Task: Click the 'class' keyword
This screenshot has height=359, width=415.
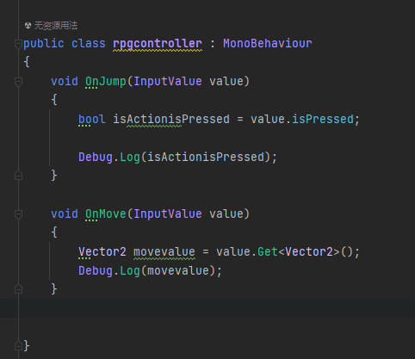Action: point(89,44)
